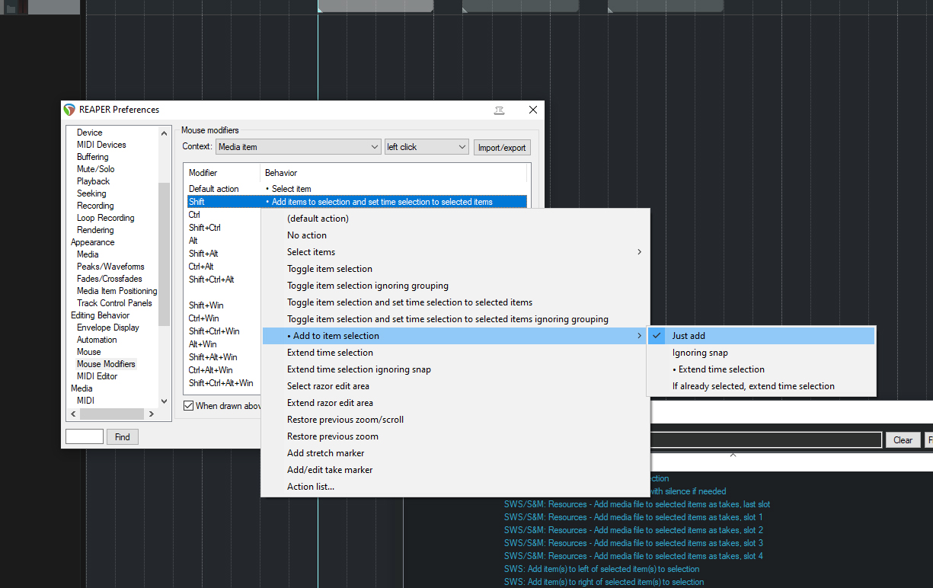Select 'Editing Behavior' tree category
The image size is (933, 588).
[100, 315]
